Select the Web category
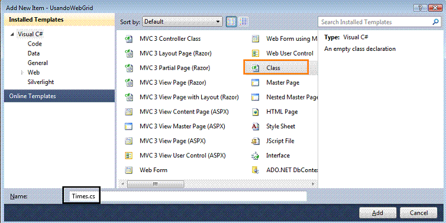The image size is (446, 223). click(x=34, y=73)
